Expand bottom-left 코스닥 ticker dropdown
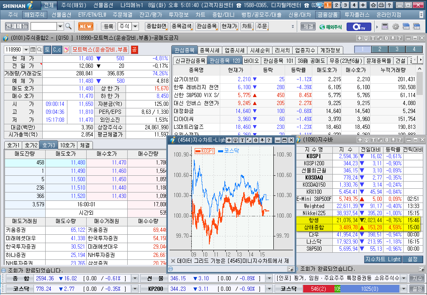 tap(134, 289)
